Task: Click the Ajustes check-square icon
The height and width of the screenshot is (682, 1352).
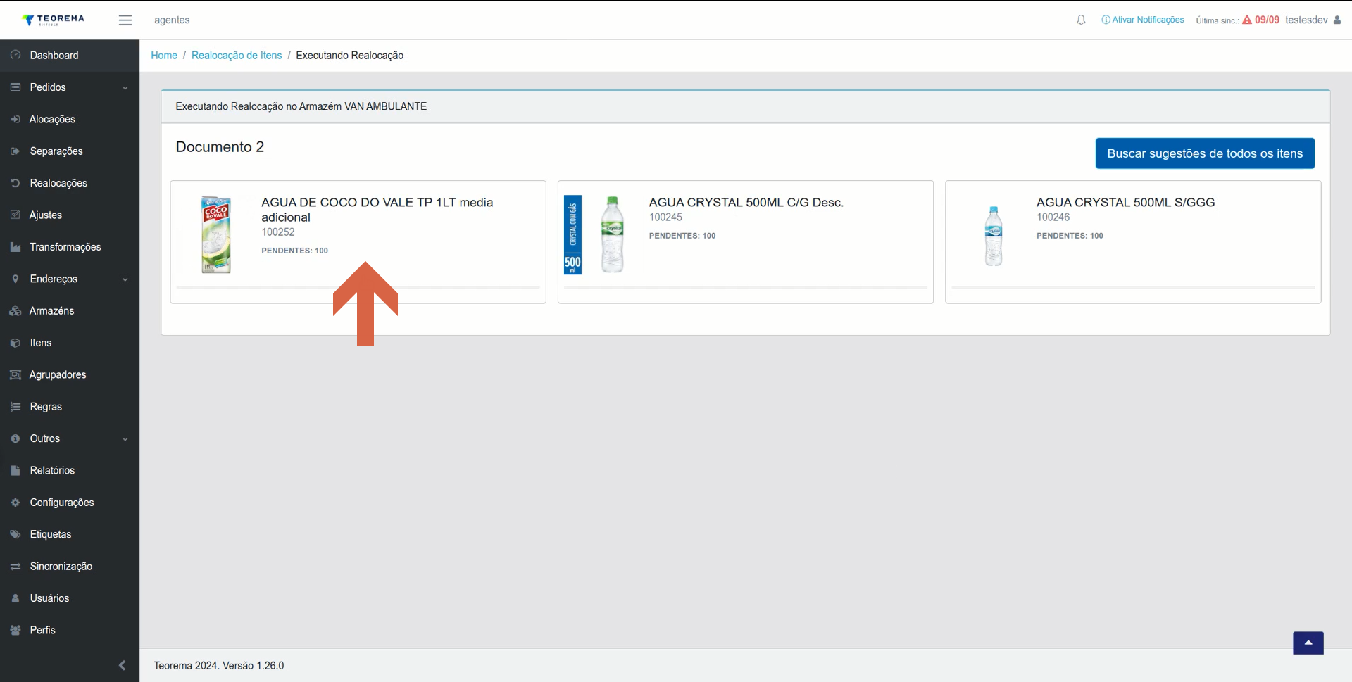Action: (x=15, y=215)
